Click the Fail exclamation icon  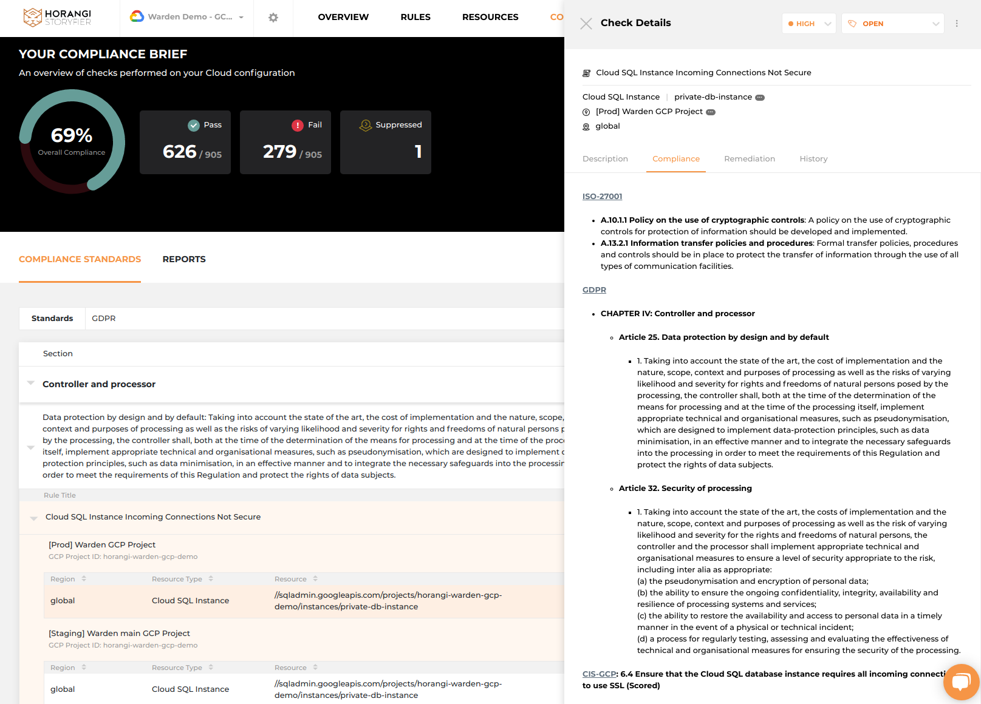[x=298, y=126]
